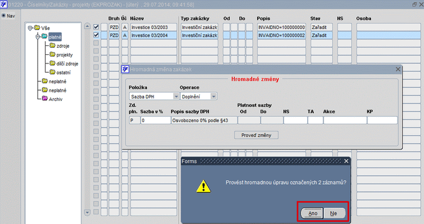
Task: Click the TA field in Hromadné změny
Action: [x=315, y=120]
